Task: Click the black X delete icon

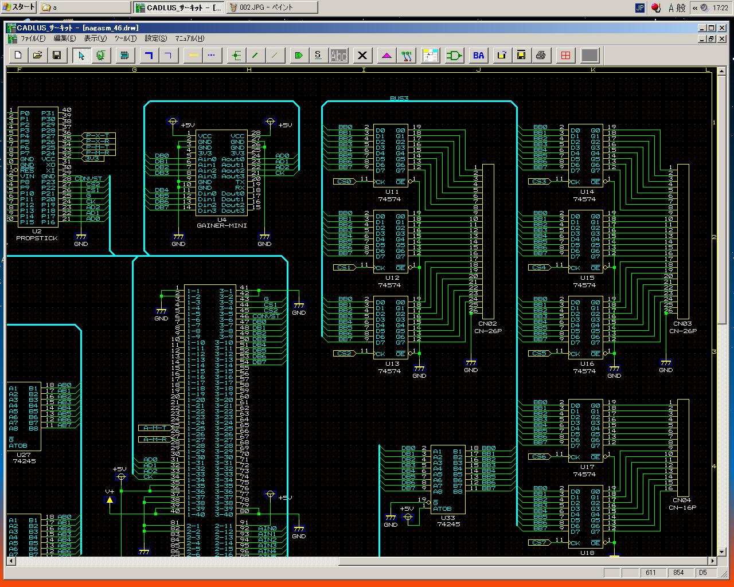Action: coord(362,55)
